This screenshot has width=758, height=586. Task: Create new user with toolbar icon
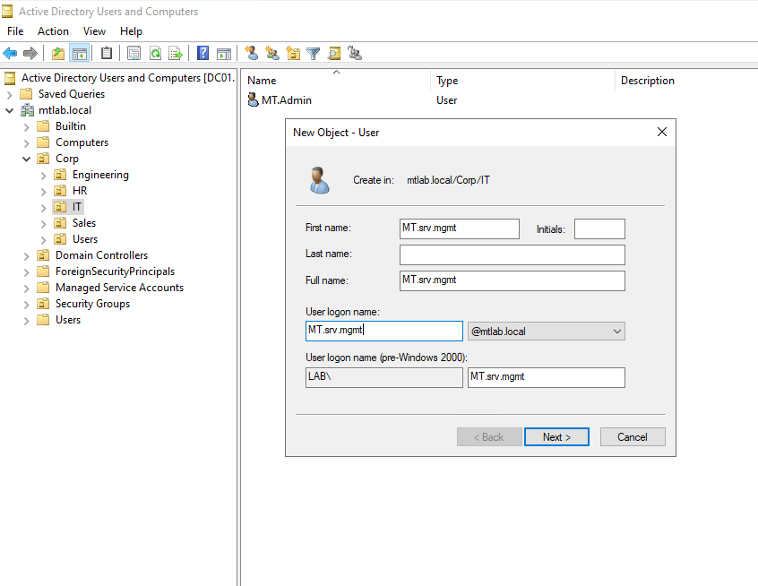pos(252,53)
